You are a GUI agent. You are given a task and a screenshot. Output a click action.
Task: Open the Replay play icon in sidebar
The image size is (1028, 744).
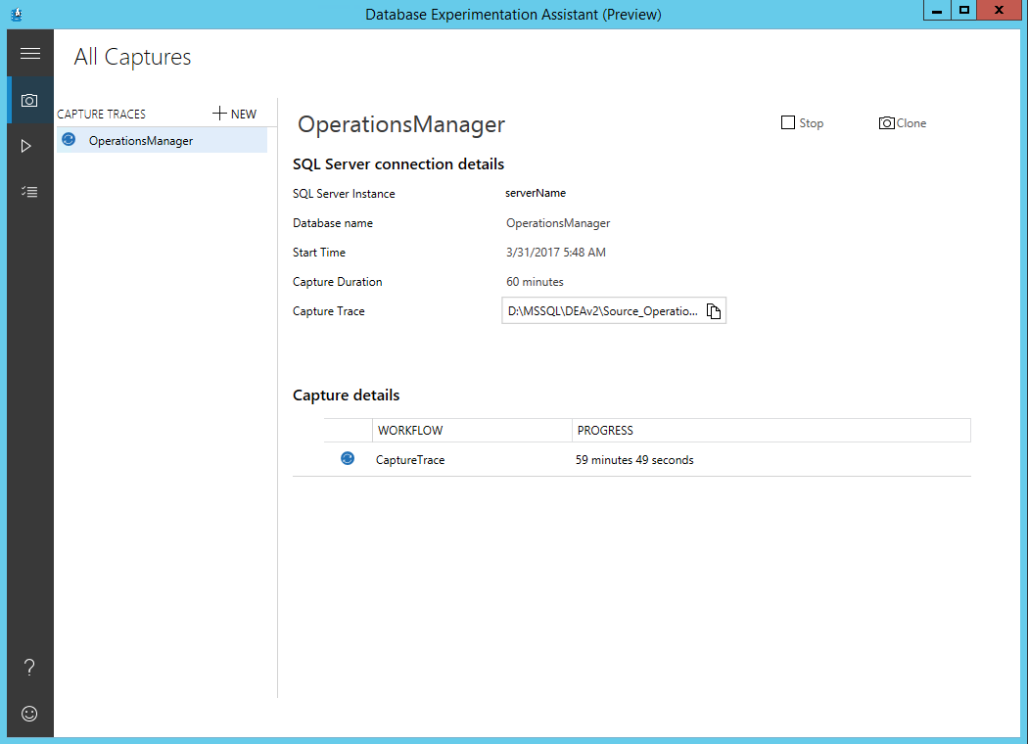point(26,146)
